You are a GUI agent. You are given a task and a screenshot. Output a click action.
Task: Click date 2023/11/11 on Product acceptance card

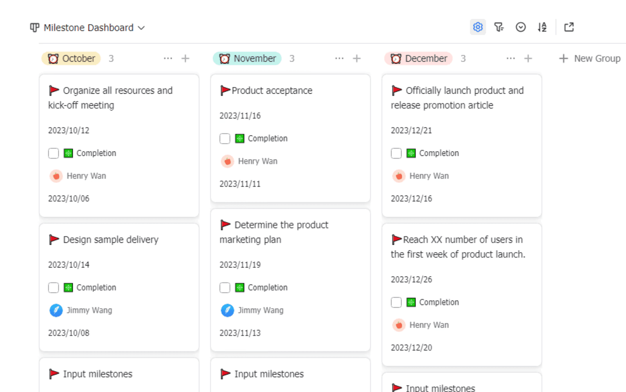[240, 184]
